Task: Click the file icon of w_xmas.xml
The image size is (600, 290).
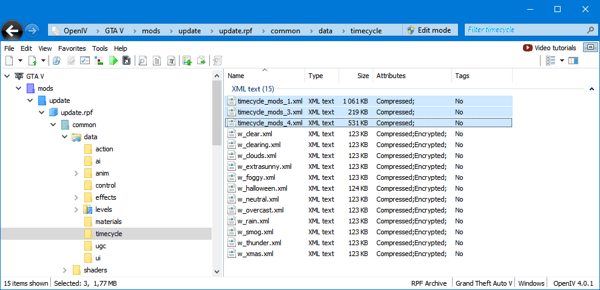Action: 231,254
